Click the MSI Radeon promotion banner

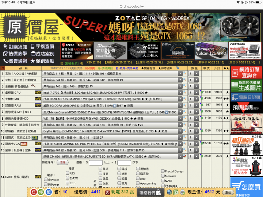(x=77, y=51)
